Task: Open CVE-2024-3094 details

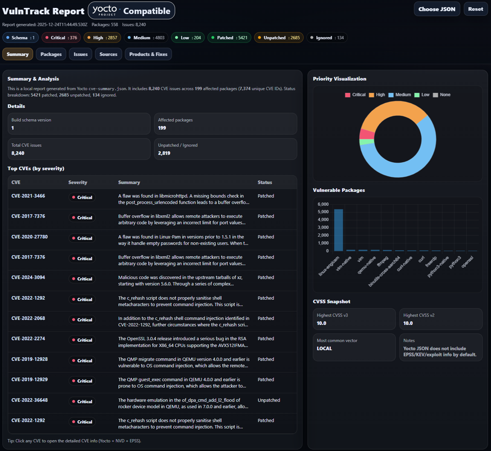Action: tap(28, 277)
